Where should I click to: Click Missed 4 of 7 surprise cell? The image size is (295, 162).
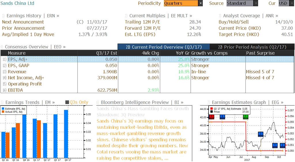point(260,78)
